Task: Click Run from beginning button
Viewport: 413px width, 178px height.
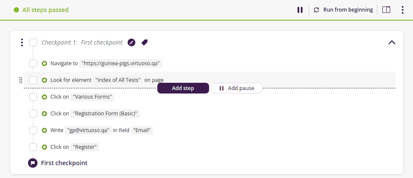Action: pyautogui.click(x=343, y=10)
